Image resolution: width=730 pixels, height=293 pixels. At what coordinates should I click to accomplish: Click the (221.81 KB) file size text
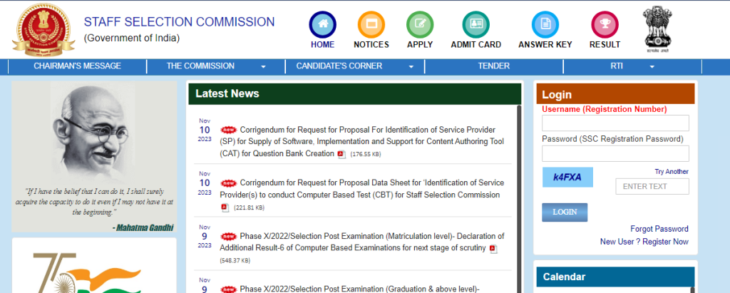click(249, 207)
